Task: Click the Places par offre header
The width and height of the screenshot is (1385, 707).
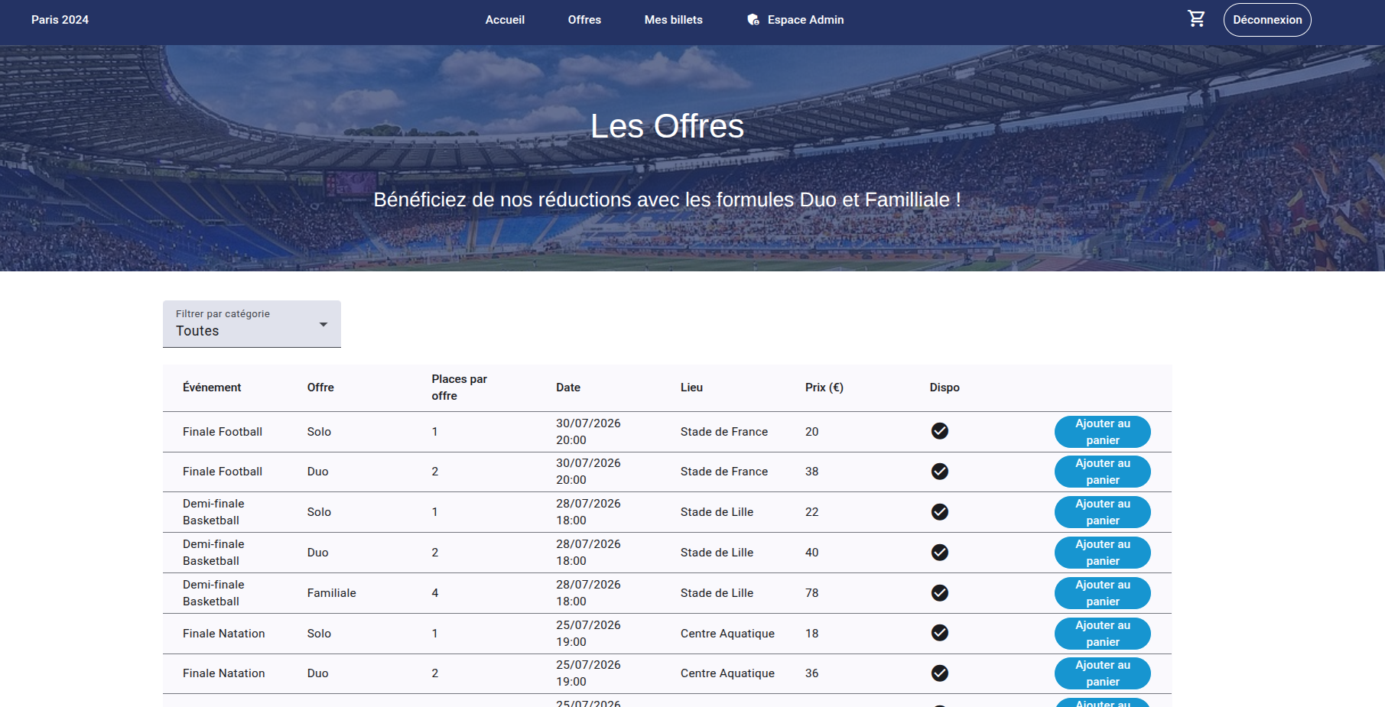Action: coord(459,388)
